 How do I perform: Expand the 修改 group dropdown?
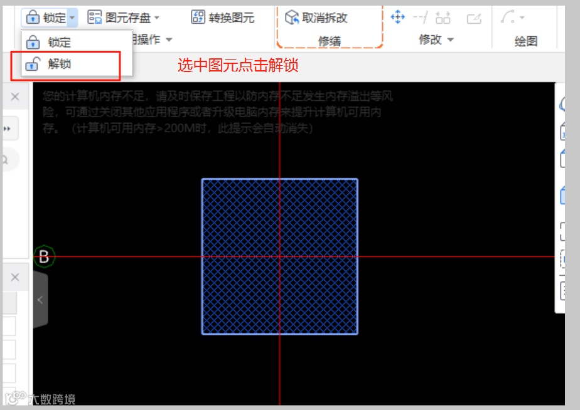(450, 39)
